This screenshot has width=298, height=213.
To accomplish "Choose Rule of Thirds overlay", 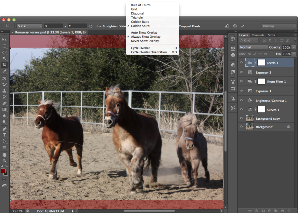I will [x=141, y=5].
